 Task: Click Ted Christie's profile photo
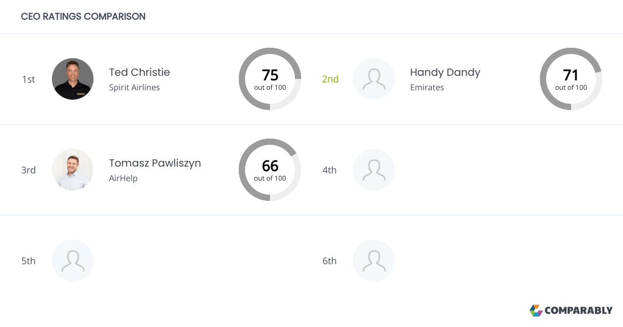pyautogui.click(x=73, y=79)
